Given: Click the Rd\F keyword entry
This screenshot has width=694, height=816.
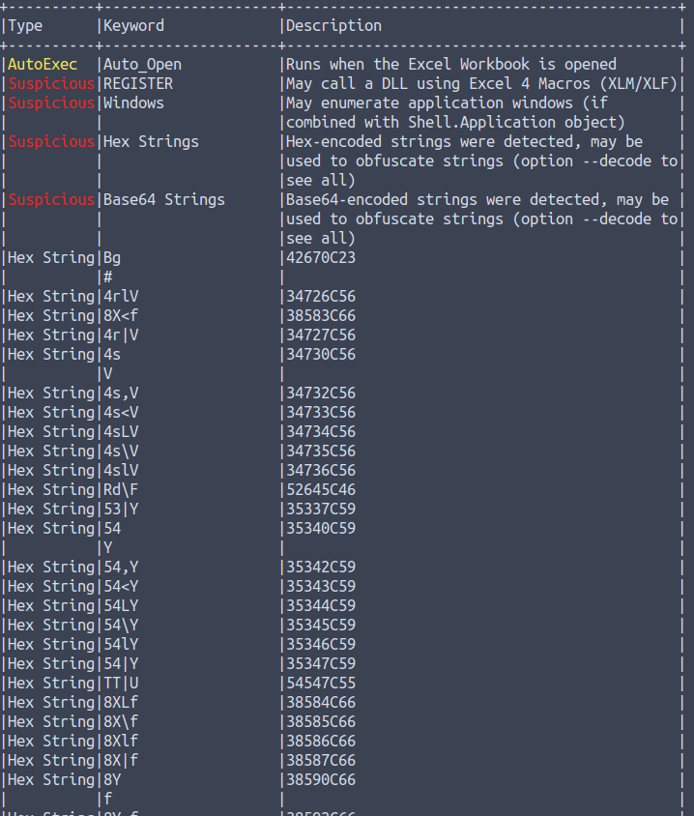Looking at the screenshot, I should [x=121, y=490].
